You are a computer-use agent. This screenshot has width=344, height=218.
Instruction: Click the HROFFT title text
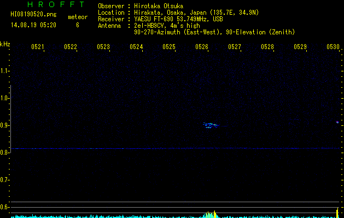[x=56, y=4]
